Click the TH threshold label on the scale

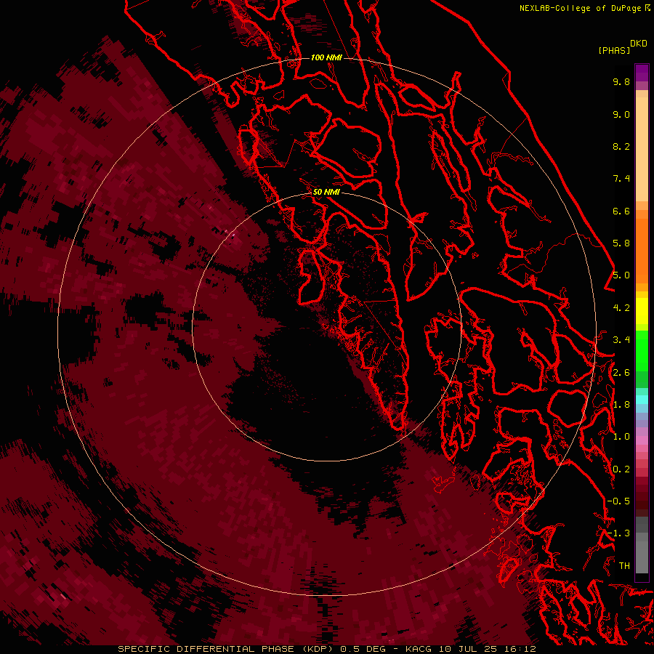point(624,566)
